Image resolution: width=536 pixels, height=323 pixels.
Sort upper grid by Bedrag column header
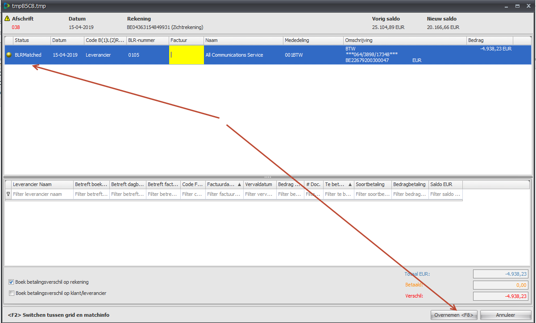coord(489,40)
